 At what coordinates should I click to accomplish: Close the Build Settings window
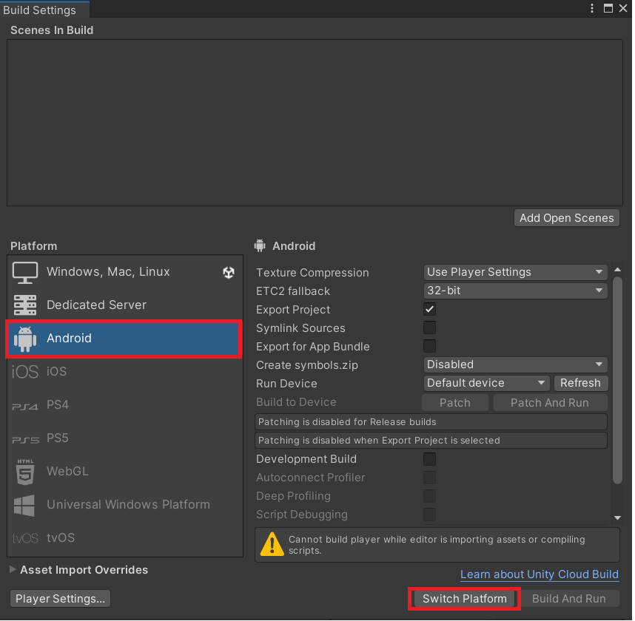tap(623, 8)
